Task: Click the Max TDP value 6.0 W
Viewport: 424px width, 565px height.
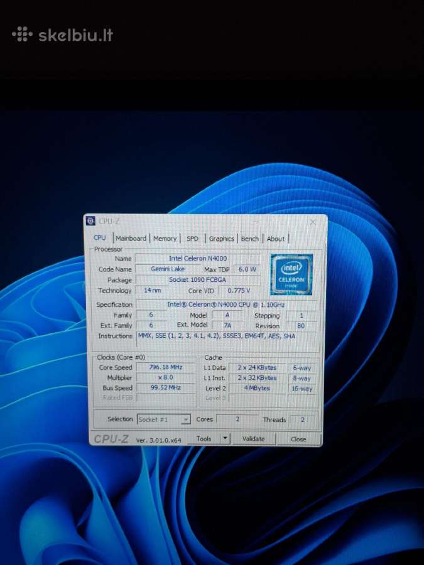Action: point(247,269)
